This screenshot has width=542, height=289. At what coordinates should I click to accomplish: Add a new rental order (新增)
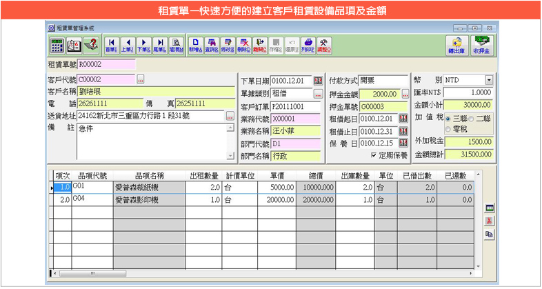[195, 46]
